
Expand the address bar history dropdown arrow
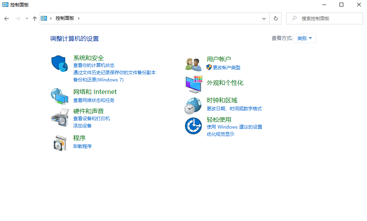[x=264, y=18]
